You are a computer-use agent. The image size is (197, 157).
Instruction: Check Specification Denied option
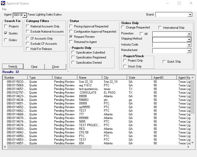point(73,63)
